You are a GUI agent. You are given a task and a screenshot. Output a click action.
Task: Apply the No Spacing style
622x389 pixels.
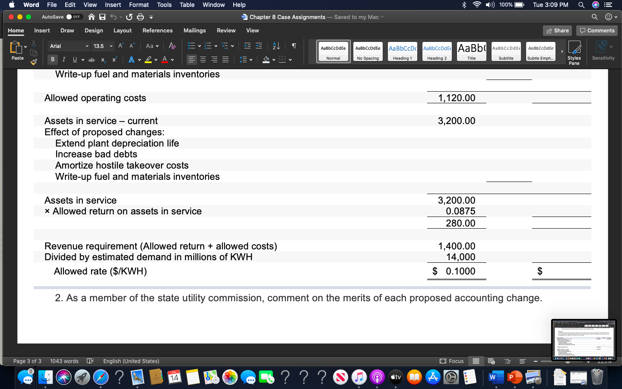(x=368, y=51)
